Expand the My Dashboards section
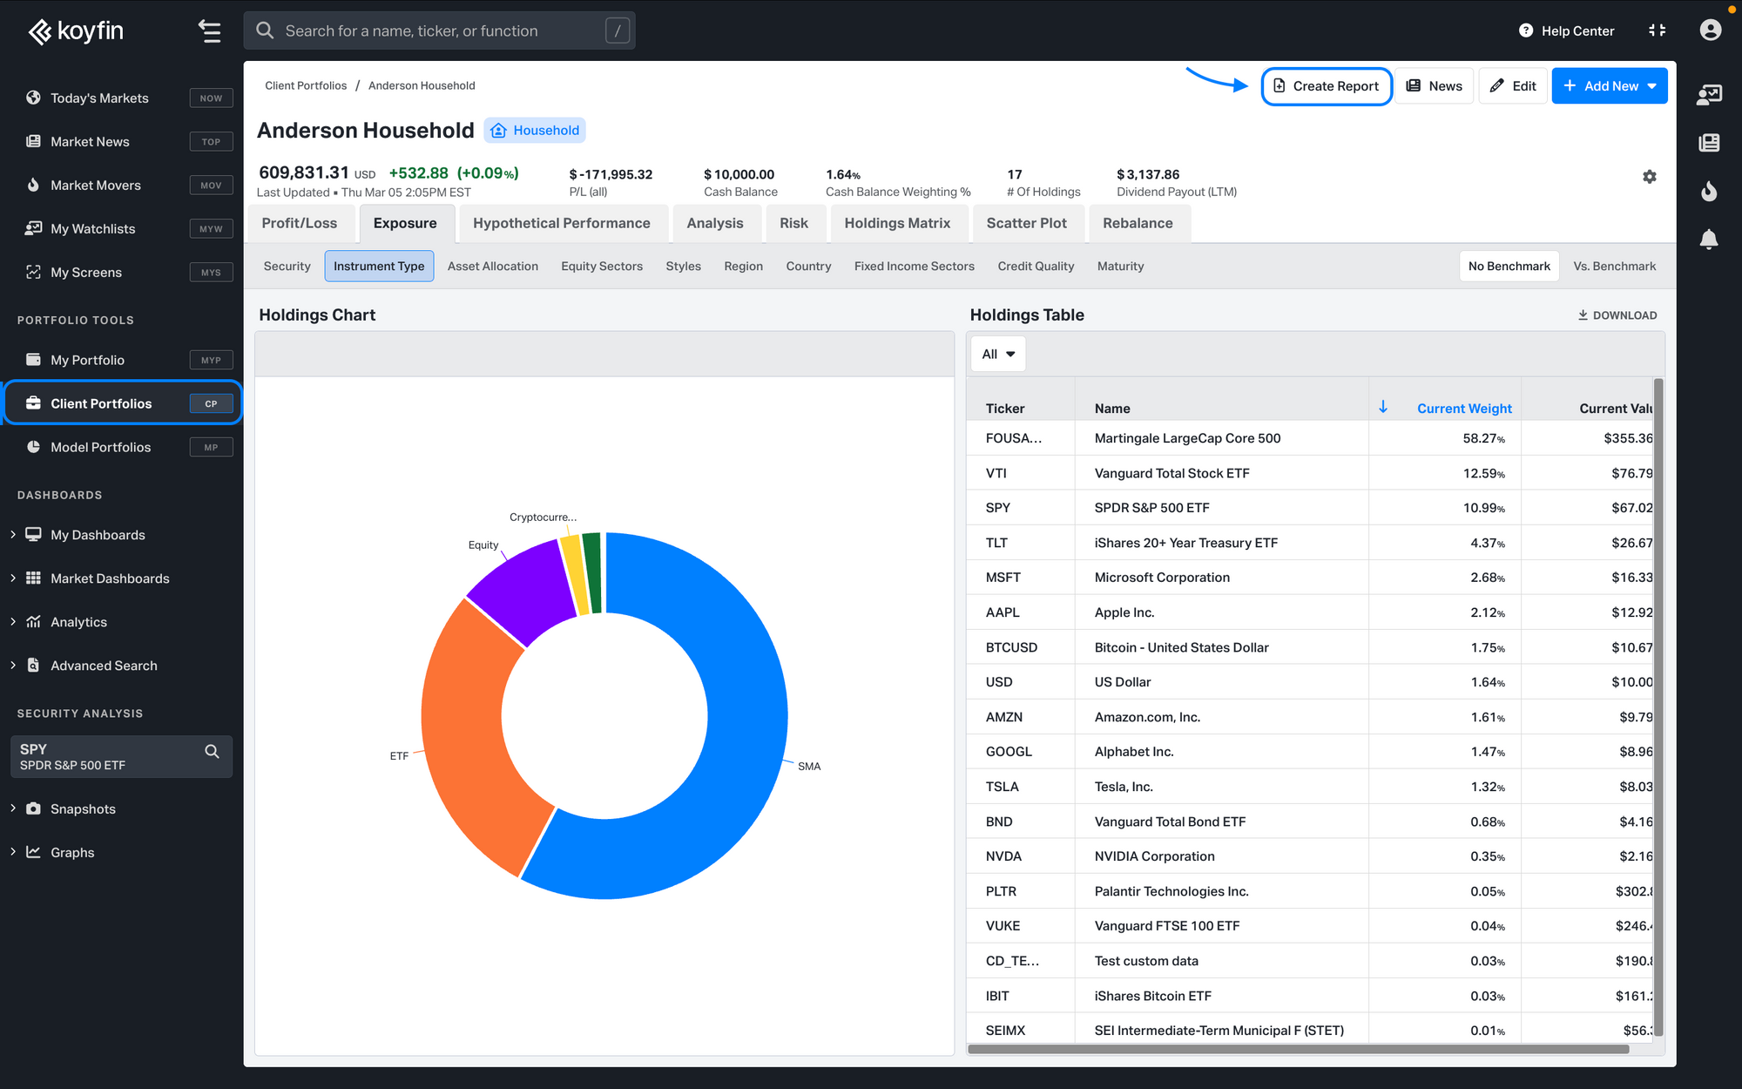 click(13, 535)
